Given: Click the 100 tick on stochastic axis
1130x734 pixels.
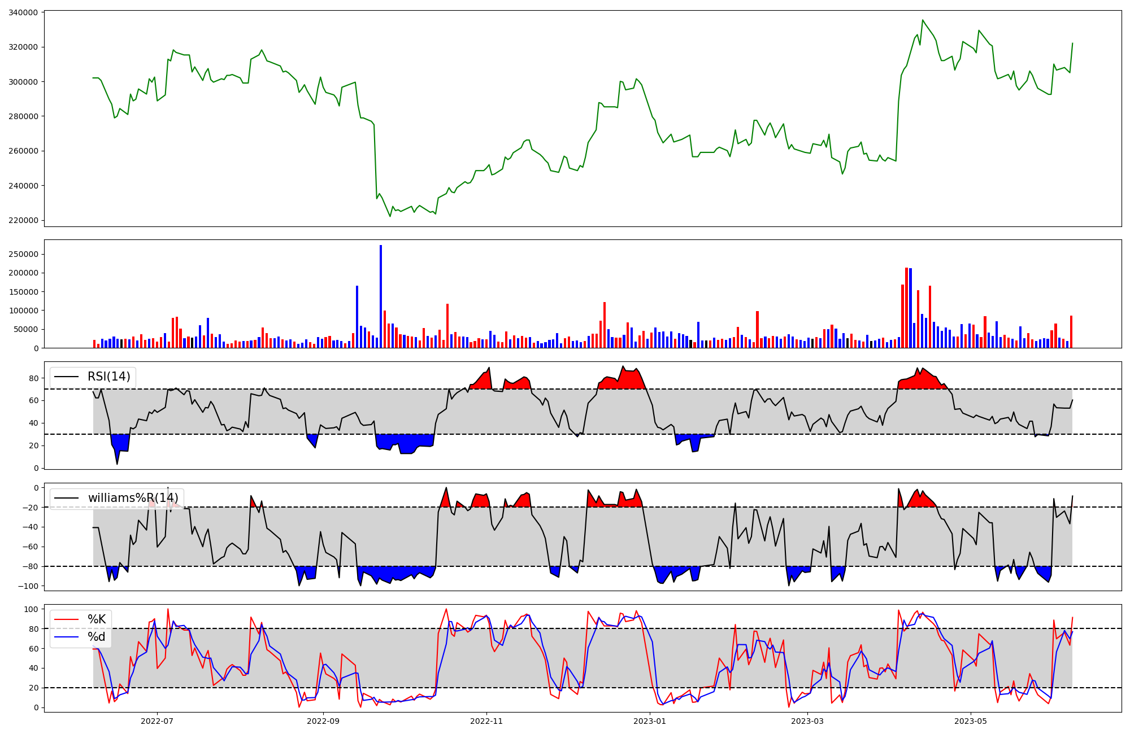Looking at the screenshot, I should [31, 609].
